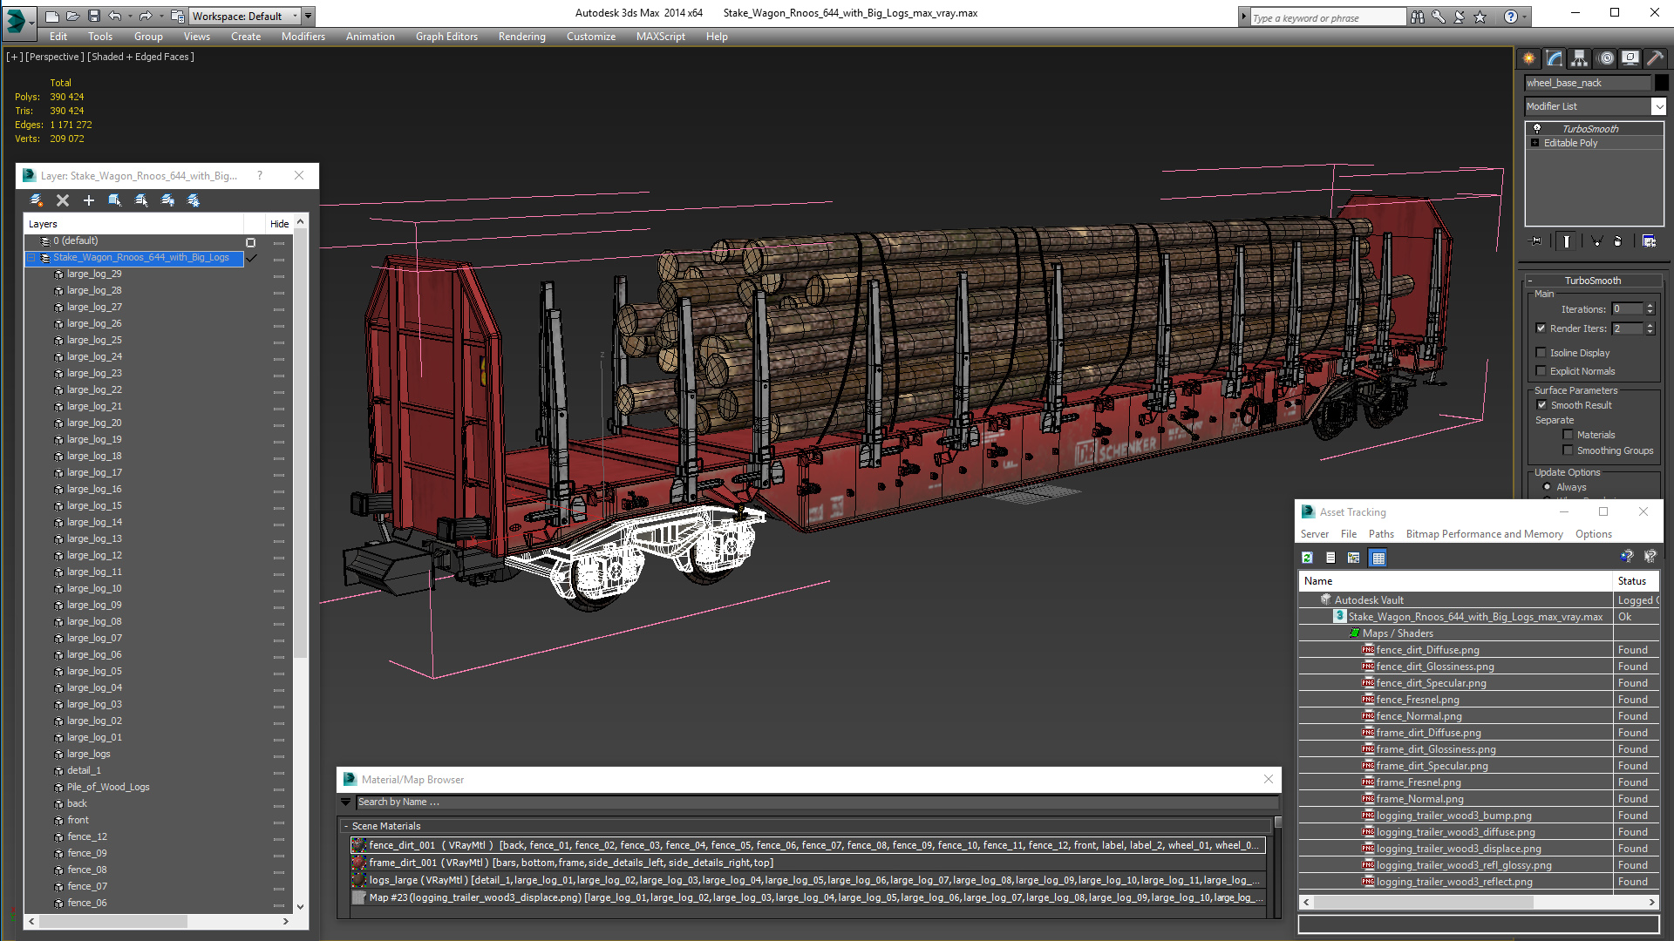Toggle TurboSmooth modifier lightbulb icon
This screenshot has width=1674, height=941.
click(1537, 128)
